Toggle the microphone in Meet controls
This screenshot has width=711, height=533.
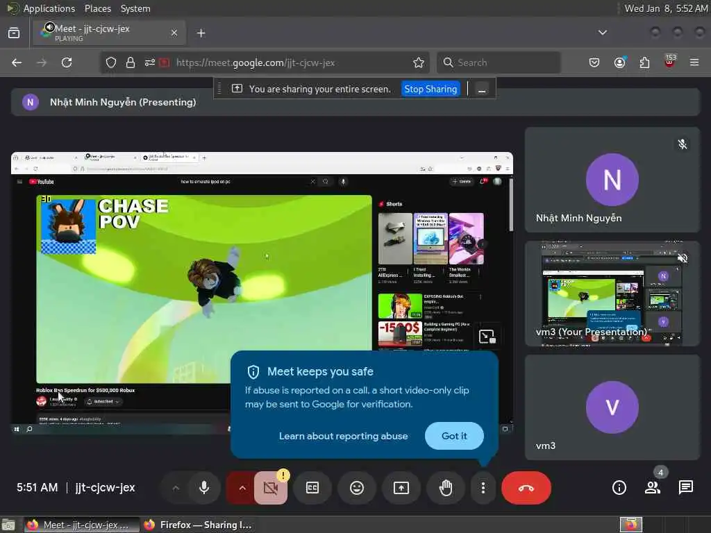click(x=204, y=488)
